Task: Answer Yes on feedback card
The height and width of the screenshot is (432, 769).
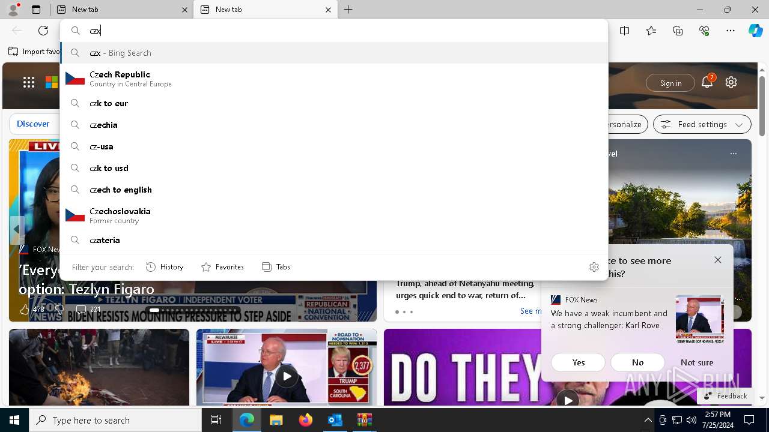Action: pos(578,362)
